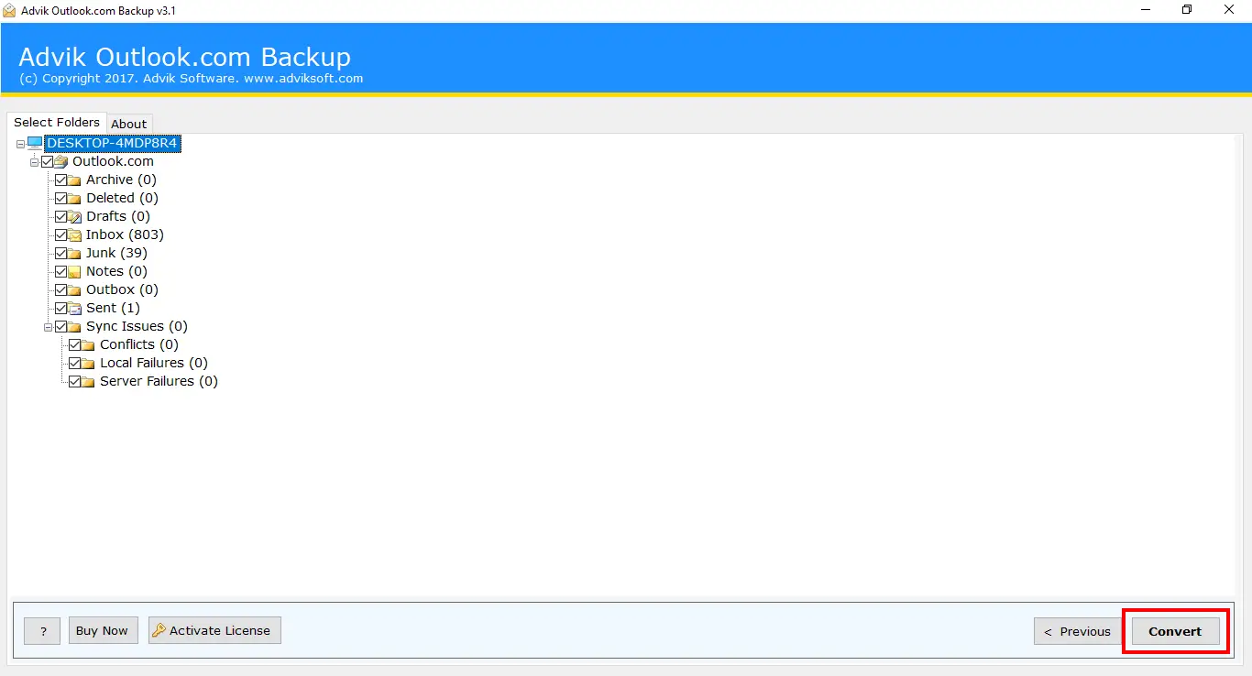Click the Inbox folder icon
This screenshot has height=676, width=1252.
click(x=75, y=234)
